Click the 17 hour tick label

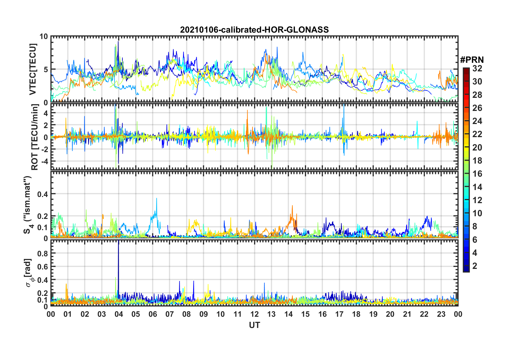(x=339, y=314)
